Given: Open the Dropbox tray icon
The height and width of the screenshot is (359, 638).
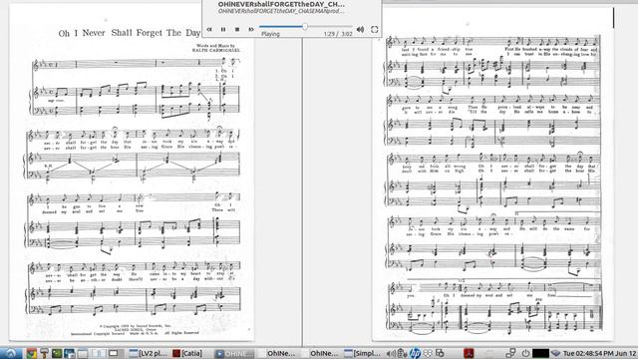Looking at the screenshot, I should pos(428,353).
